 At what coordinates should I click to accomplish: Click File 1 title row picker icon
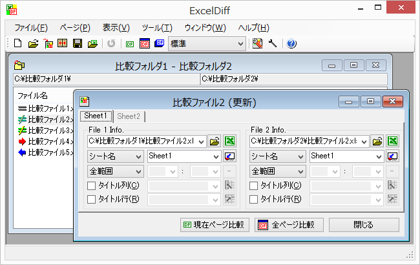click(229, 199)
